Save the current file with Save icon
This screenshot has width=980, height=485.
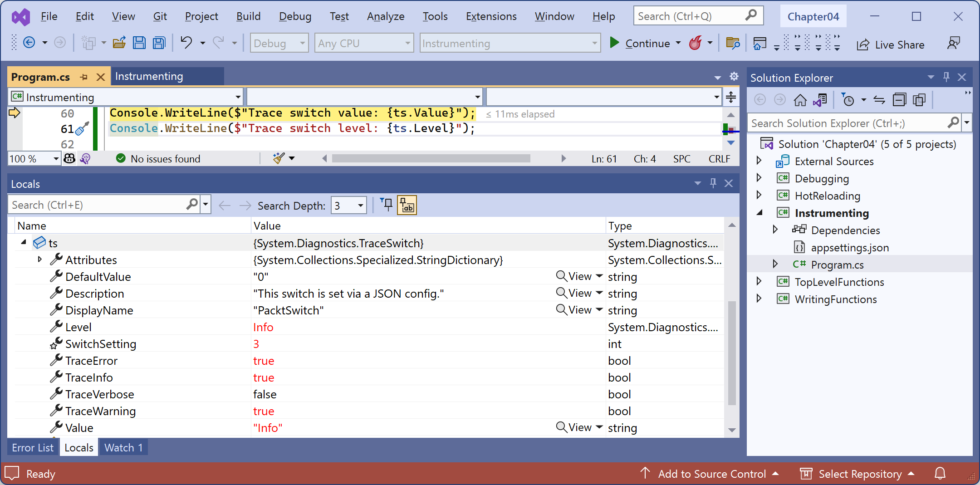[x=139, y=43]
